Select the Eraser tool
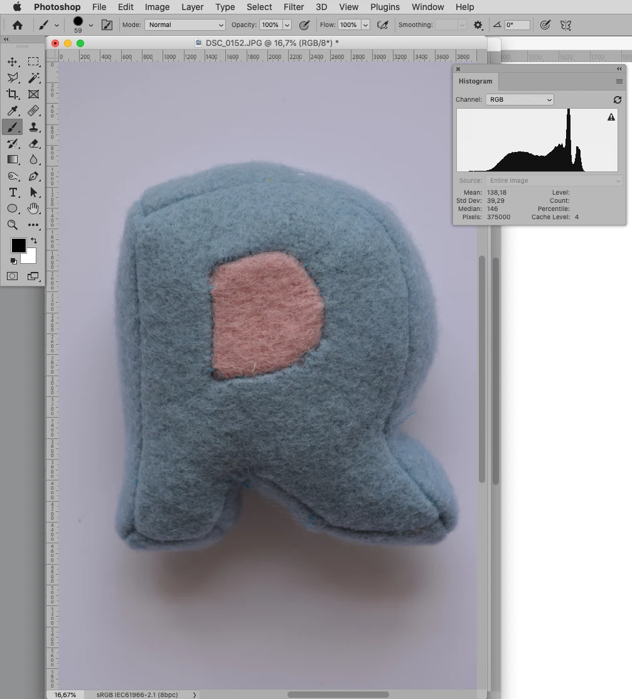632x699 pixels. 33,144
